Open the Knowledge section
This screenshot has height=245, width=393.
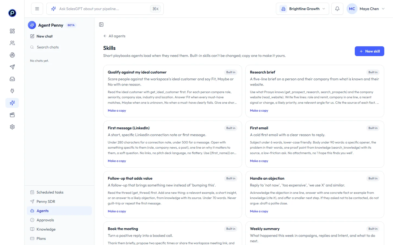pyautogui.click(x=59, y=229)
